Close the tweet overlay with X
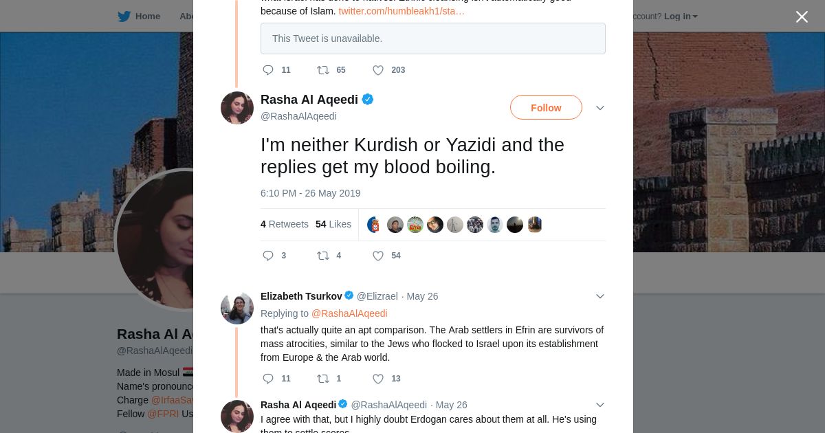The width and height of the screenshot is (825, 433). [802, 16]
